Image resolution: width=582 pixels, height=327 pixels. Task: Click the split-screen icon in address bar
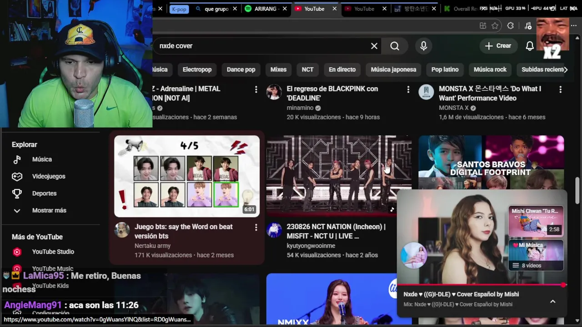482,26
